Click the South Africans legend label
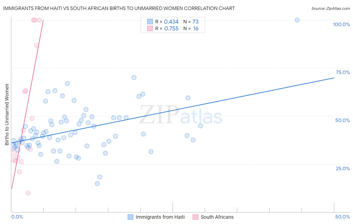This screenshot has height=224, width=353. click(217, 217)
